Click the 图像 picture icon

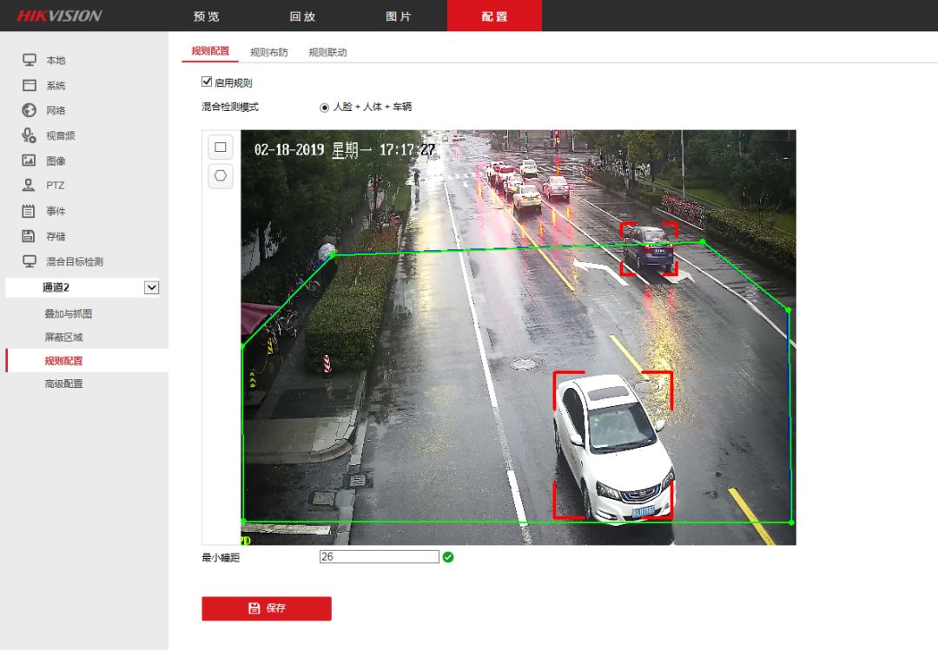(x=29, y=161)
